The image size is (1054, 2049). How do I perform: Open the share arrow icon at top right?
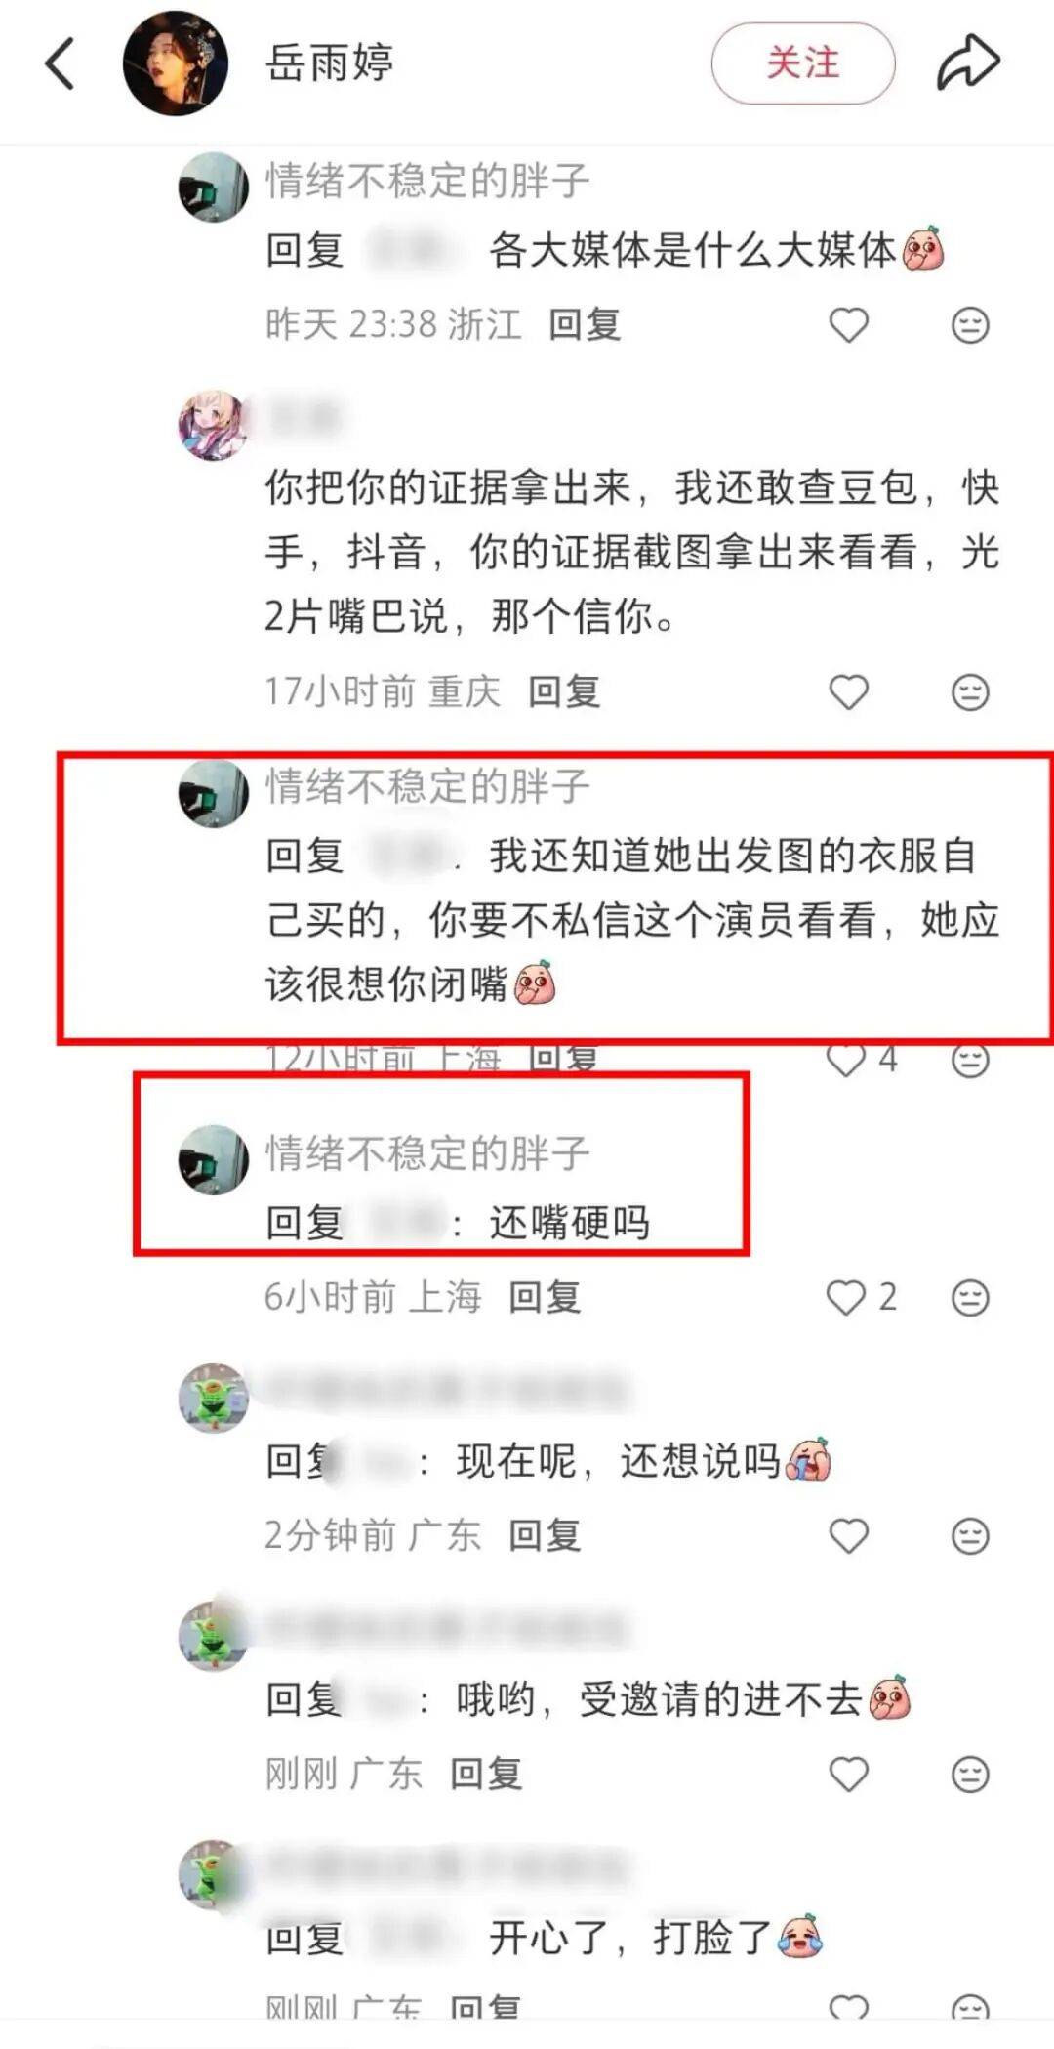[968, 63]
